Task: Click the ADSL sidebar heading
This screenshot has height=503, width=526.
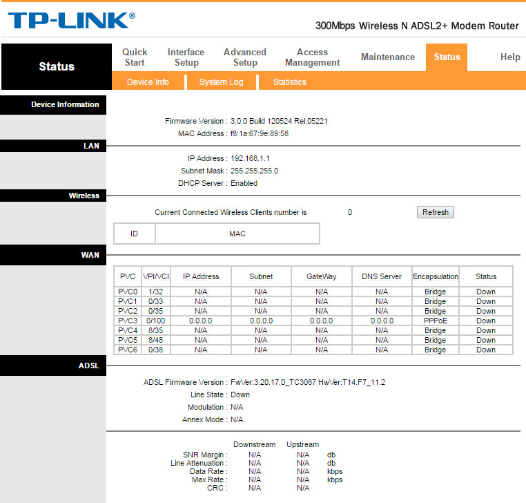Action: point(88,366)
